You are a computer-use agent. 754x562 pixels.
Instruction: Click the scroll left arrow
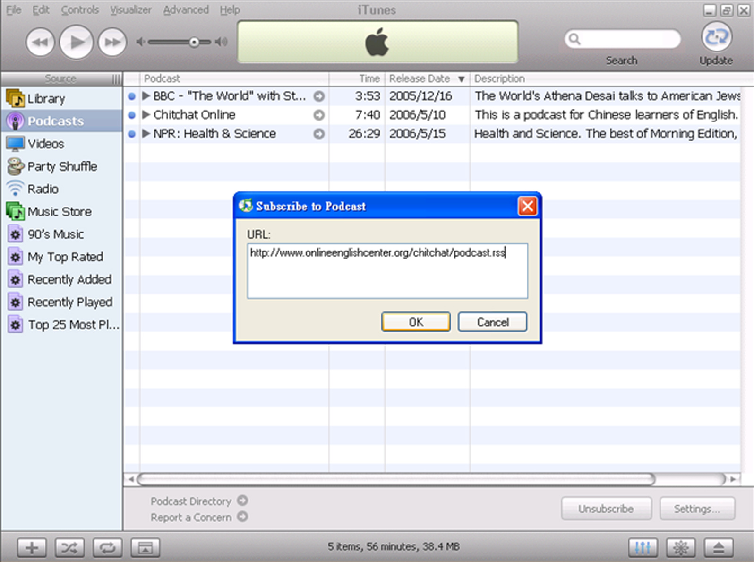point(131,479)
